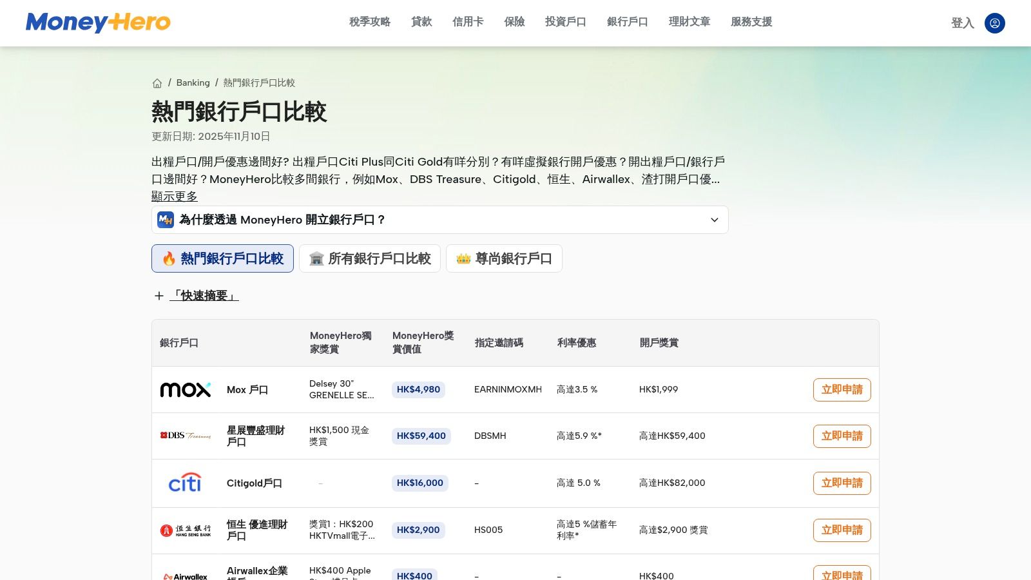Click the 星展豐盛理財戶口 account name

click(256, 436)
